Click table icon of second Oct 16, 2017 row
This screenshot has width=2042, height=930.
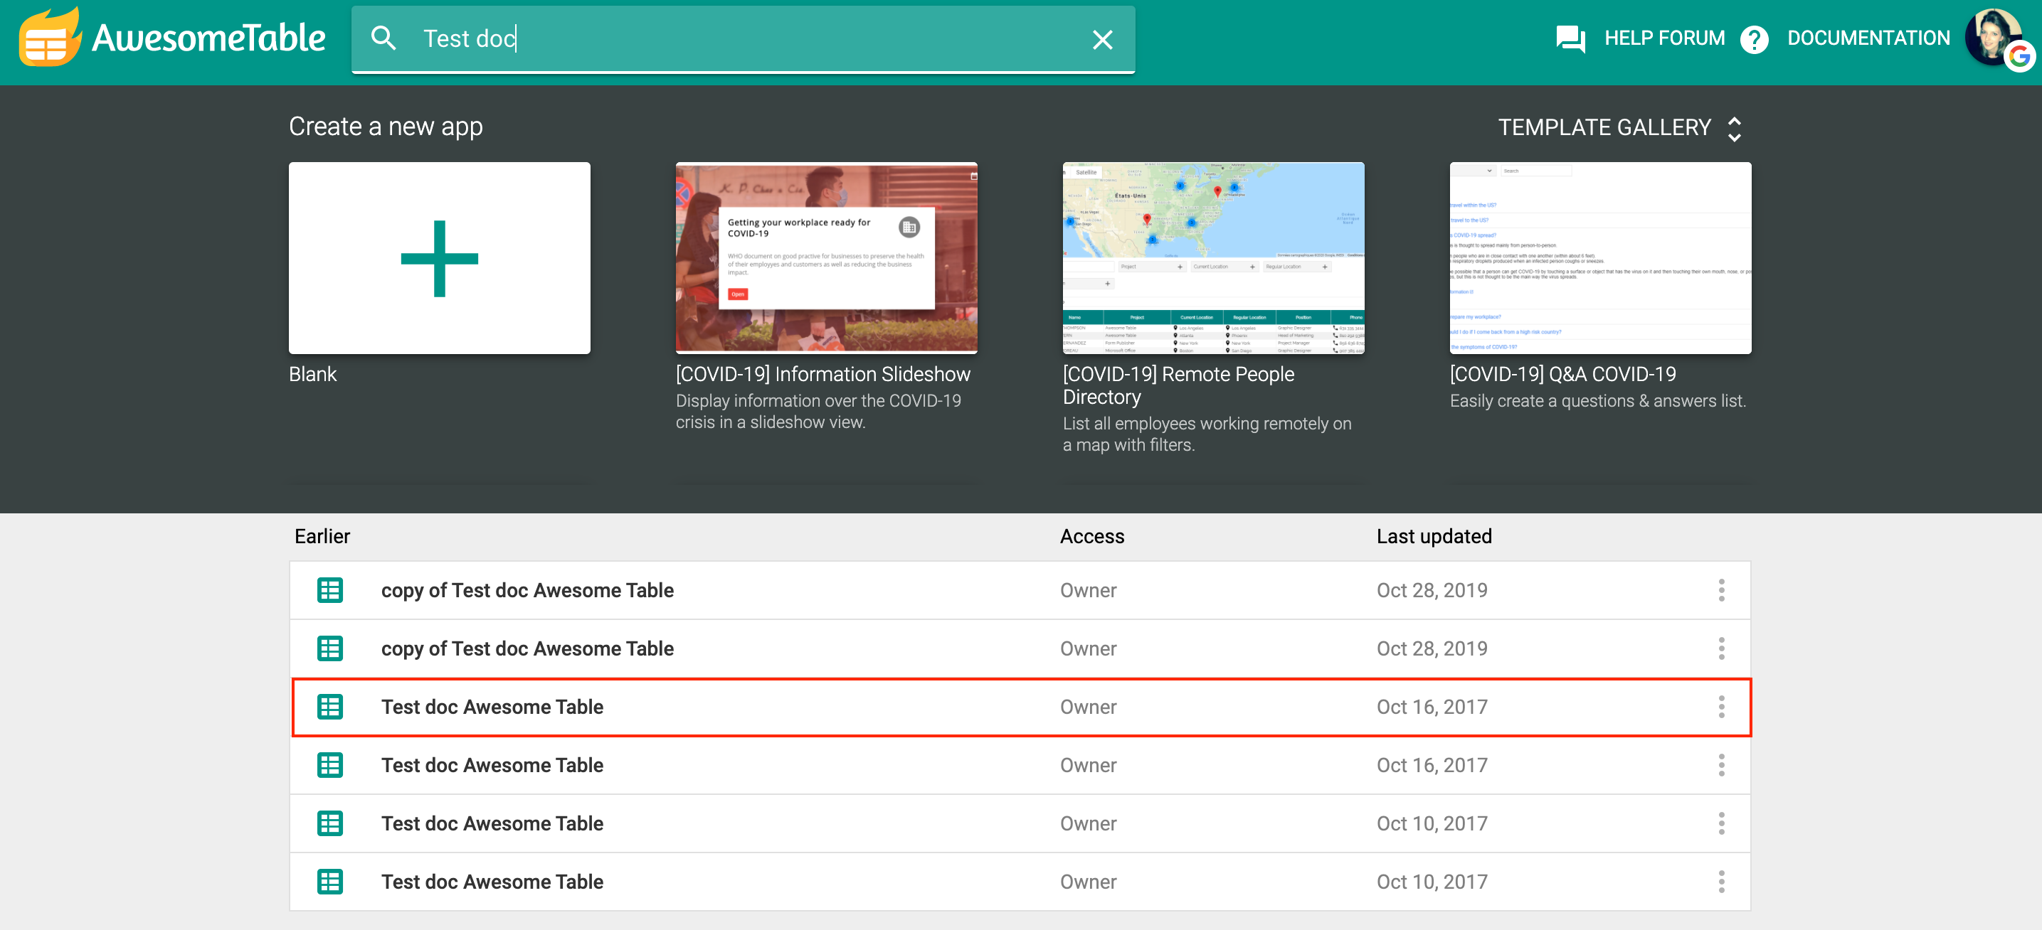click(x=329, y=765)
